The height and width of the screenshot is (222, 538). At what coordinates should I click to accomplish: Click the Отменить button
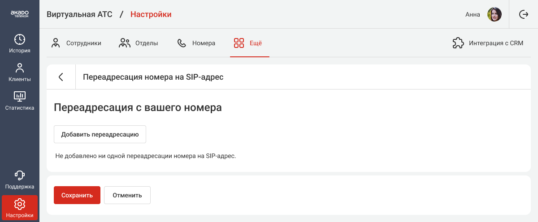pyautogui.click(x=127, y=195)
